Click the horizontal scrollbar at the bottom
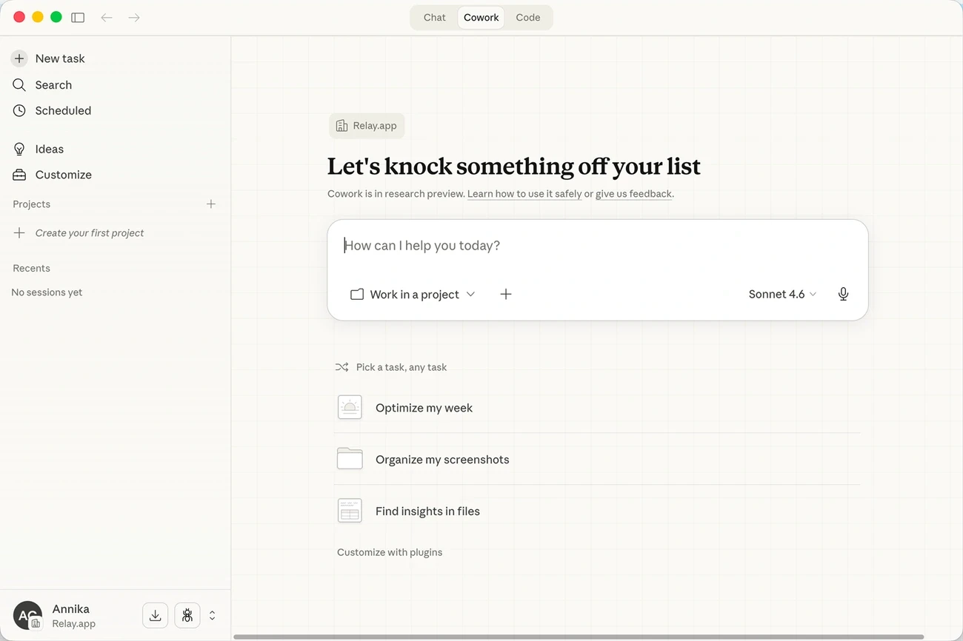Screen dimensions: 963x641 pyautogui.click(x=579, y=637)
